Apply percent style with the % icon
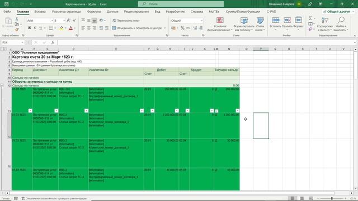This screenshot has height=201, width=358. tap(182, 28)
